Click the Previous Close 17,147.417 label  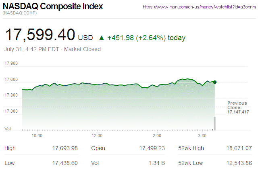(238, 107)
